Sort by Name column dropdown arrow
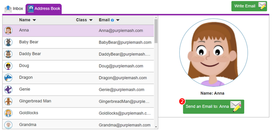This screenshot has height=131, width=272. coord(34,20)
